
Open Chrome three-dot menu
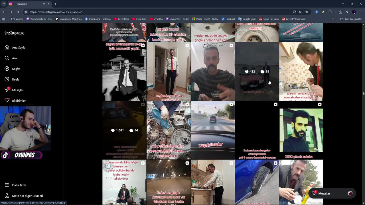point(361,12)
